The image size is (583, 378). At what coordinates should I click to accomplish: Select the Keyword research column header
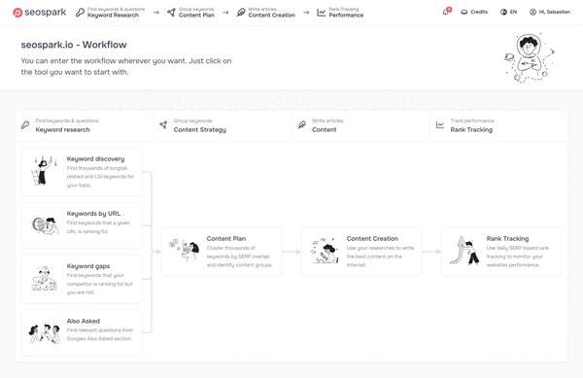coord(84,125)
